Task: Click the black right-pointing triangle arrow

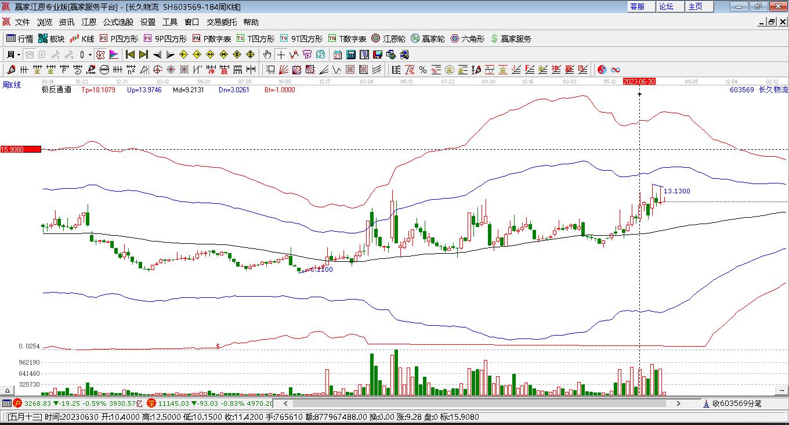Action: click(170, 55)
